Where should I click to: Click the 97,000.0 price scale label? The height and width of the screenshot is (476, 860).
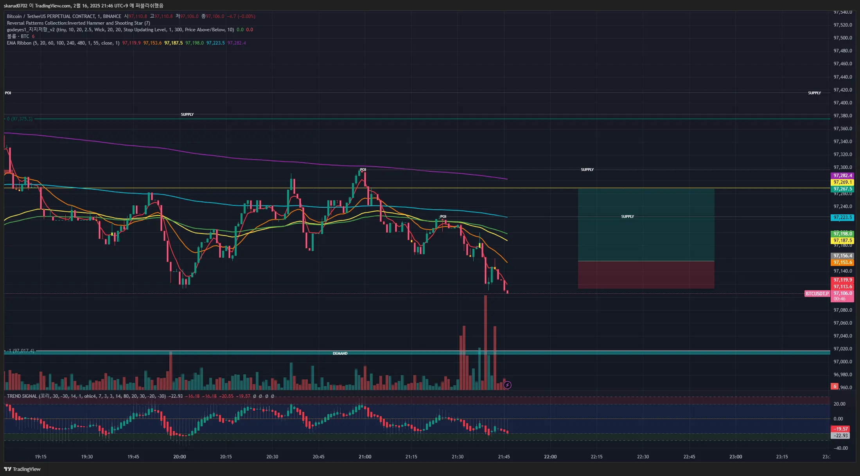point(843,362)
